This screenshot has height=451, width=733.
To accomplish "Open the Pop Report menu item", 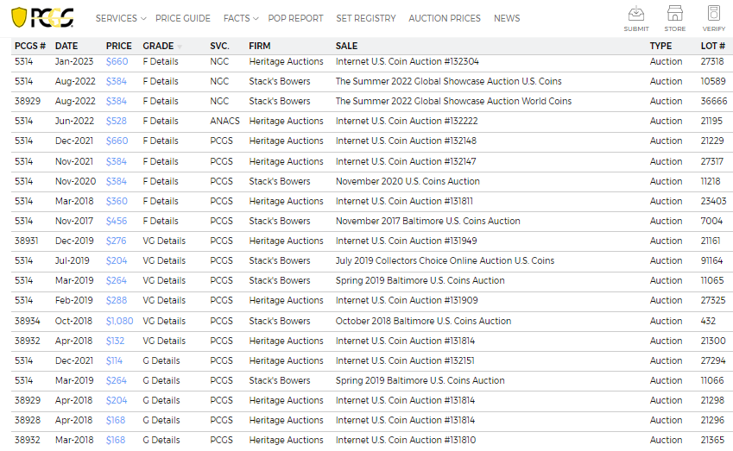I will coord(295,18).
